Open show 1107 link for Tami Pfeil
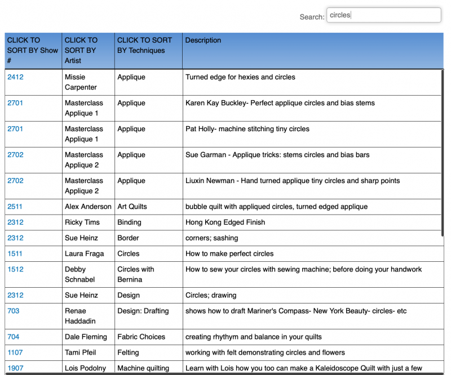The height and width of the screenshot is (375, 451). click(x=15, y=353)
